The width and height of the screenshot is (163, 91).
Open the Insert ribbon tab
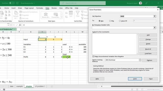(x=13, y=8)
